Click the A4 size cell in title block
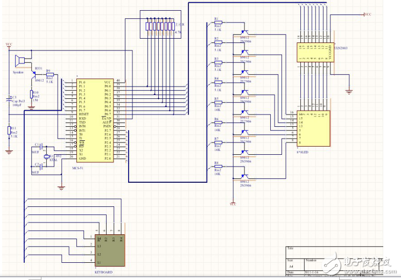Image resolution: width=401 pixels, height=280 pixels. coord(291,265)
